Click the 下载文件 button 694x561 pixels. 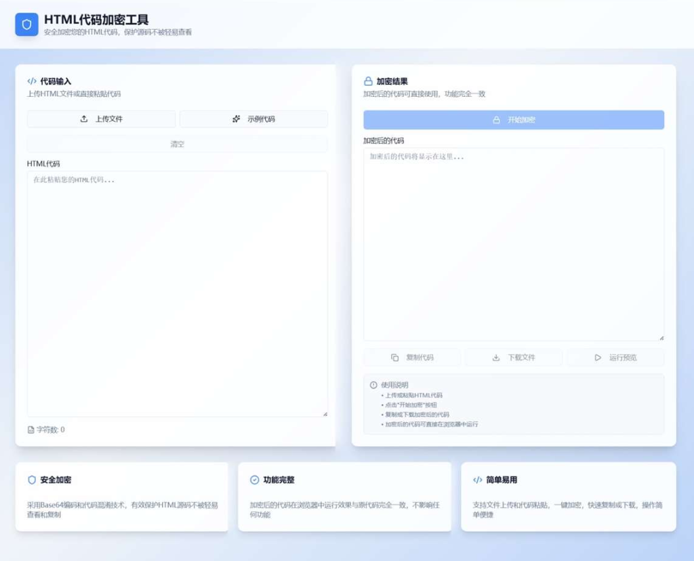tap(514, 358)
